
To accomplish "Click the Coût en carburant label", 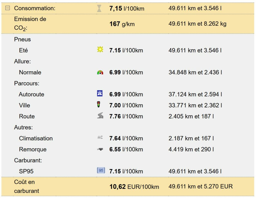I will [x=26, y=187].
